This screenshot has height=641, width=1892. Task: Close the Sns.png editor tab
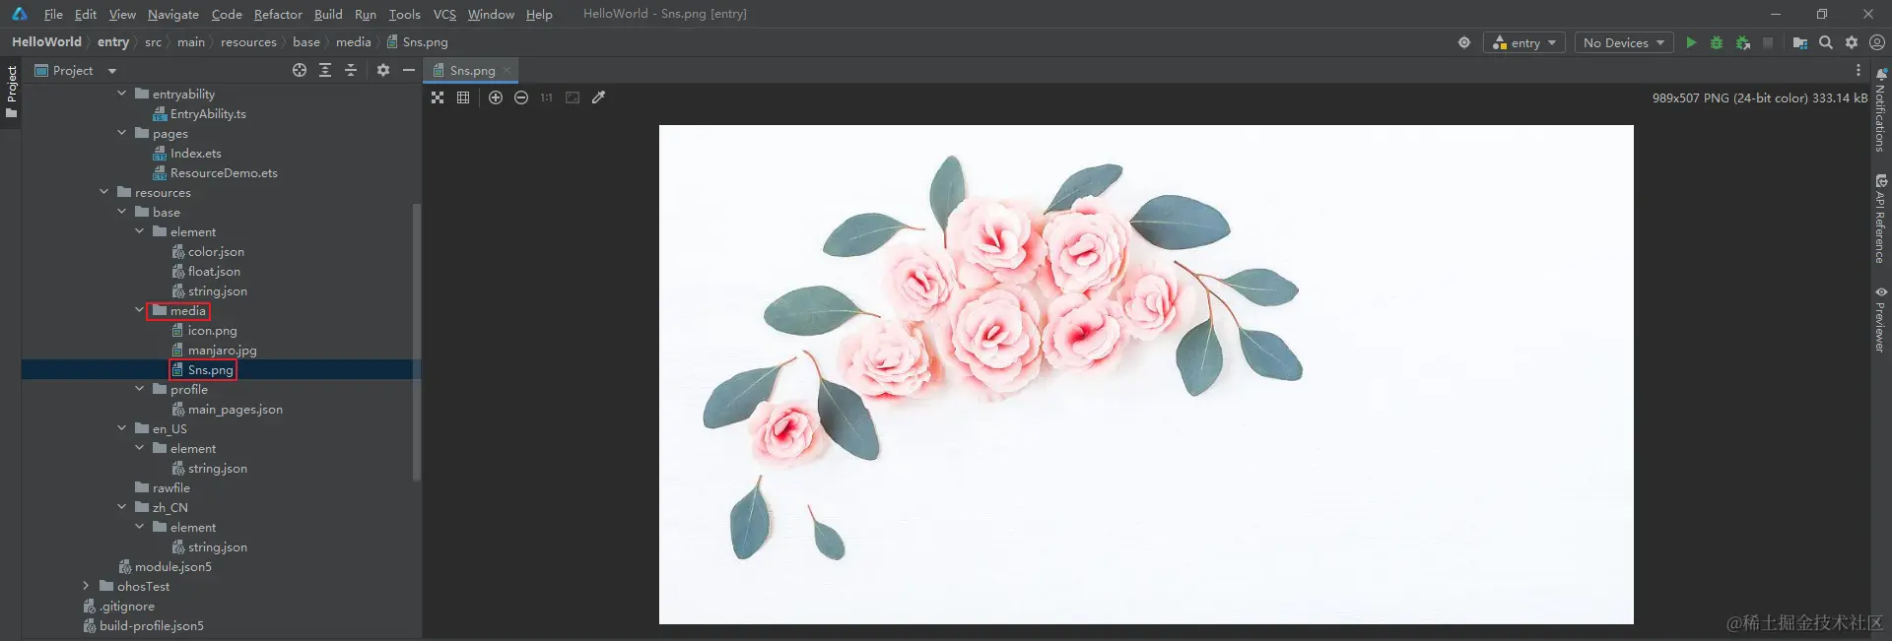click(507, 70)
